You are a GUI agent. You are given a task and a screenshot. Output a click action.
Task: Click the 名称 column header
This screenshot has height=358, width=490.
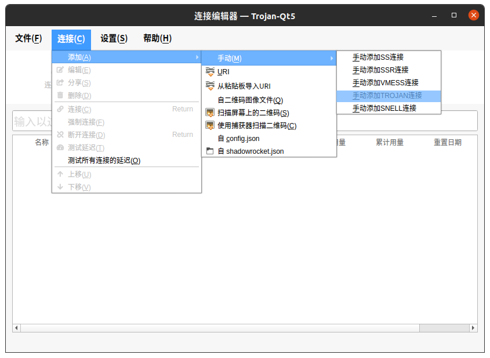point(42,142)
